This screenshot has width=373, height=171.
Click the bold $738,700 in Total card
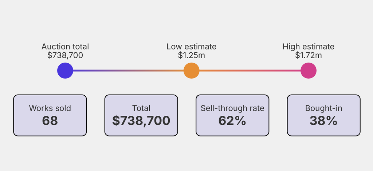(141, 120)
